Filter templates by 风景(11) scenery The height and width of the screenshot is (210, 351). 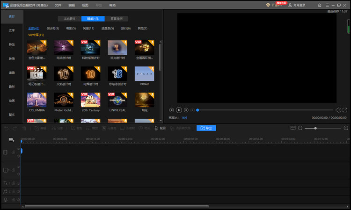click(88, 29)
